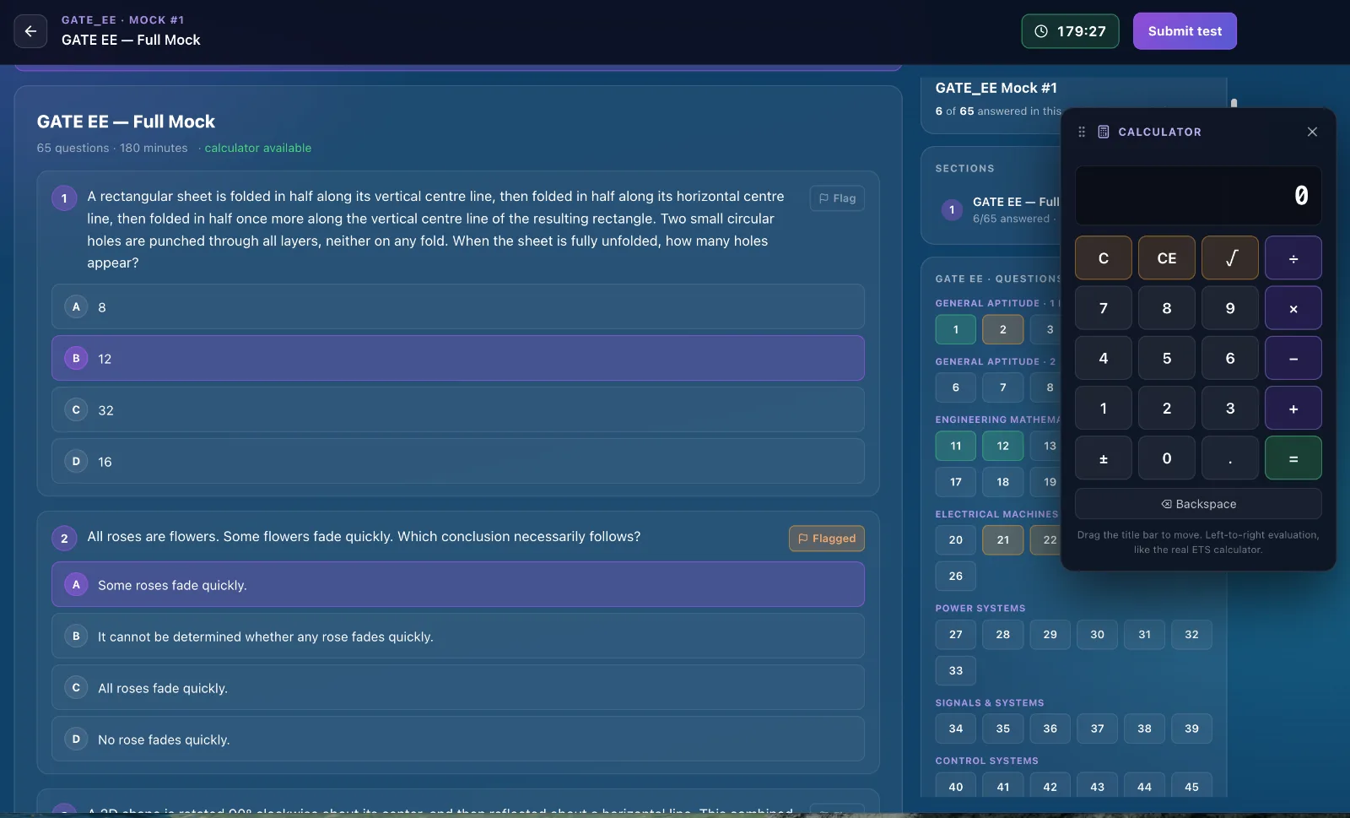Click calculator digit 3
Viewport: 1350px width, 818px height.
[1230, 408]
